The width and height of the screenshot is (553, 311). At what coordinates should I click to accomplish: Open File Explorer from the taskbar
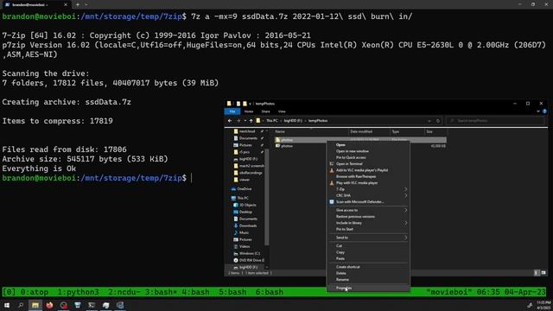coord(35,305)
